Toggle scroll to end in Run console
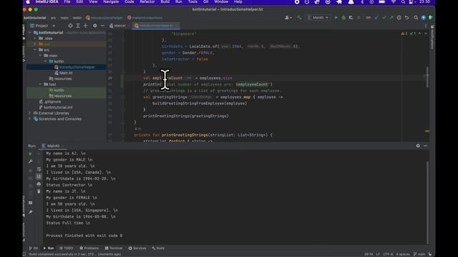This screenshot has width=458, height=257. click(x=39, y=176)
